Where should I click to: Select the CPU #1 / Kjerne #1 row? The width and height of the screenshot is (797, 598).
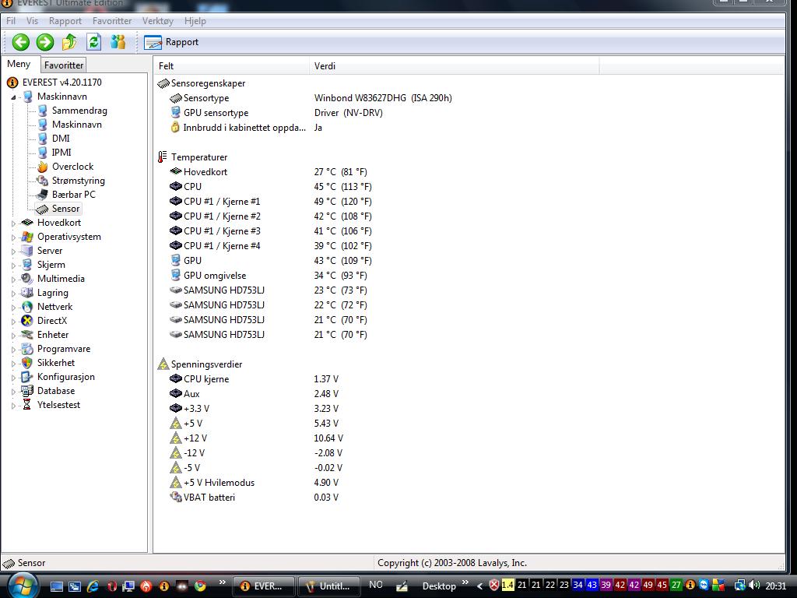(x=270, y=202)
